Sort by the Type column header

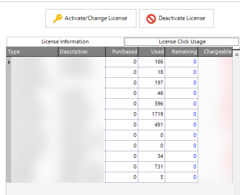click(32, 52)
